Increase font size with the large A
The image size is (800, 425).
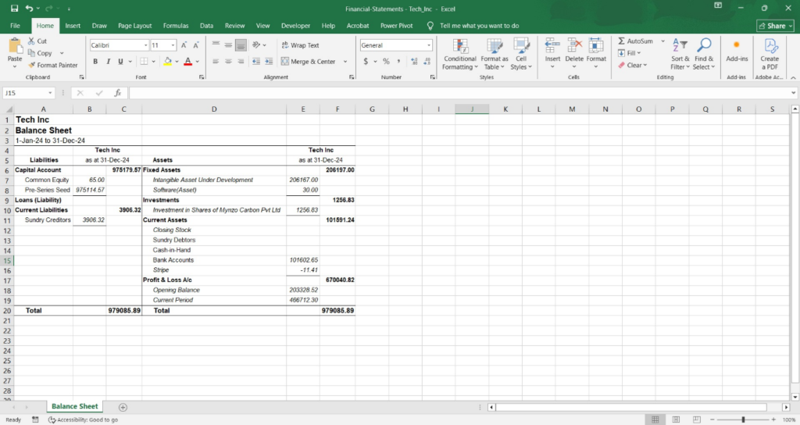click(184, 45)
